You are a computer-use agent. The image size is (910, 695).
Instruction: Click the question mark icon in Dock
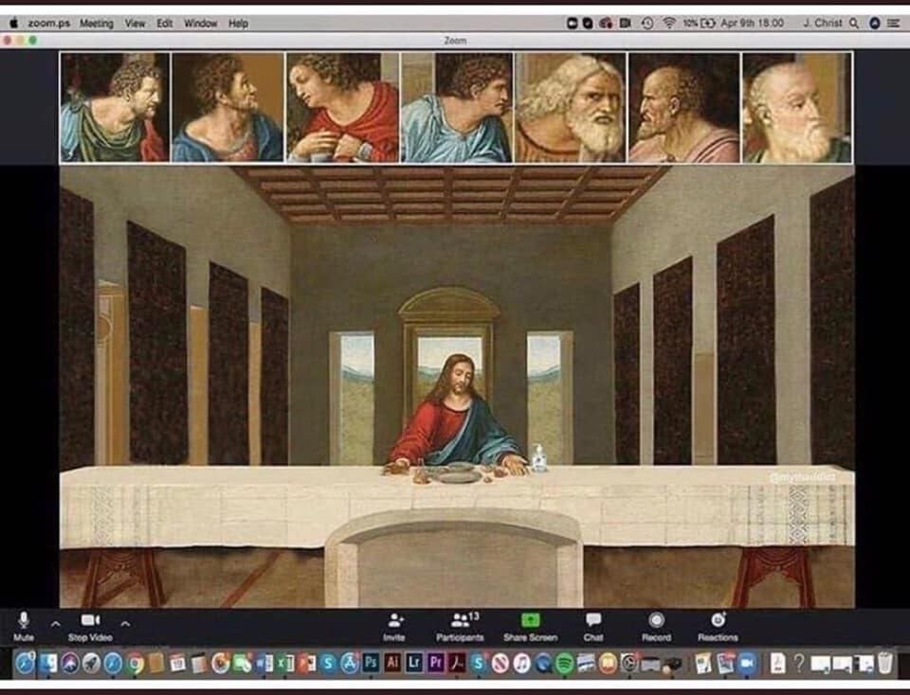[x=799, y=663]
